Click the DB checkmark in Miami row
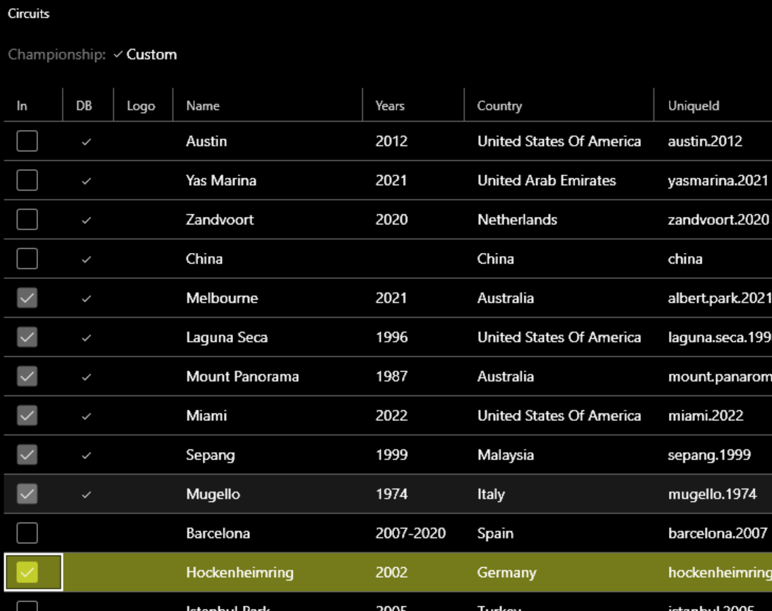772x611 pixels. [x=86, y=416]
